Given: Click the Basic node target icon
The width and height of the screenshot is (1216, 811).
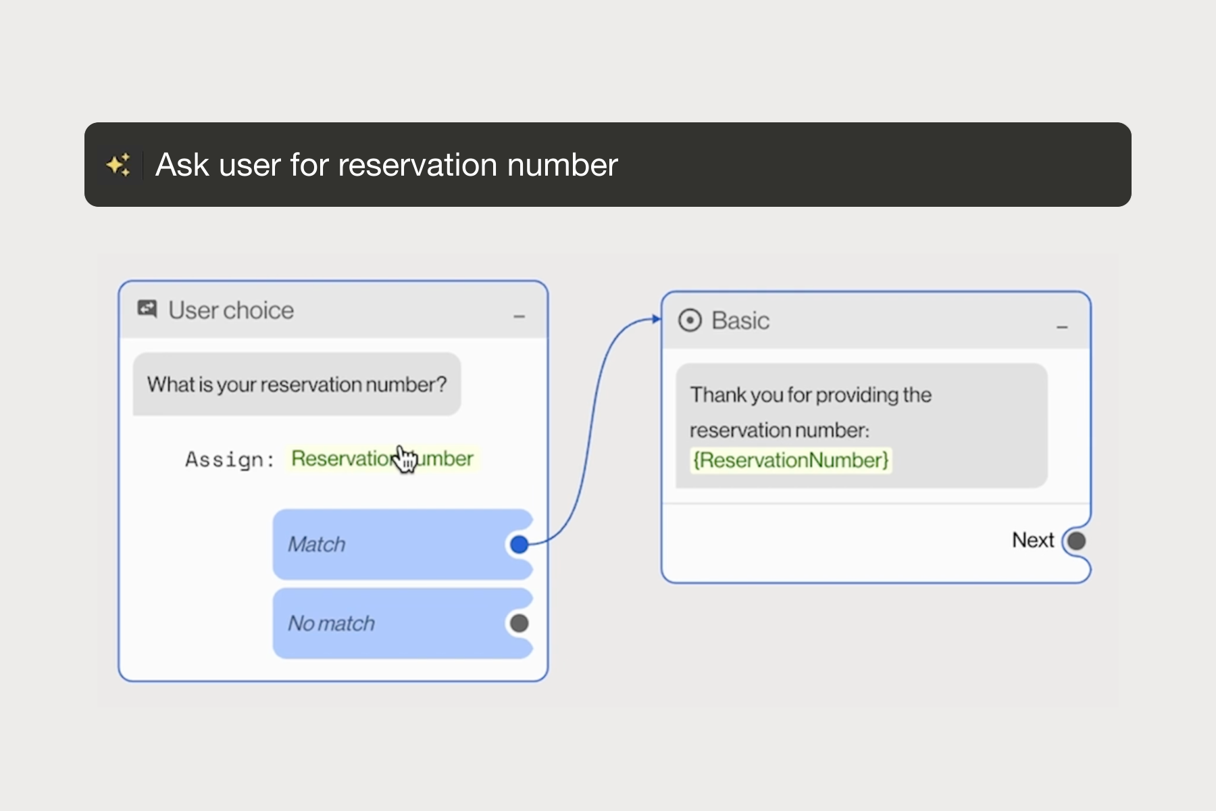Looking at the screenshot, I should point(690,320).
